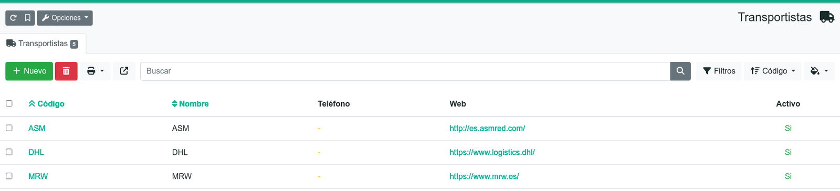Click the Si active value for ASM

788,128
